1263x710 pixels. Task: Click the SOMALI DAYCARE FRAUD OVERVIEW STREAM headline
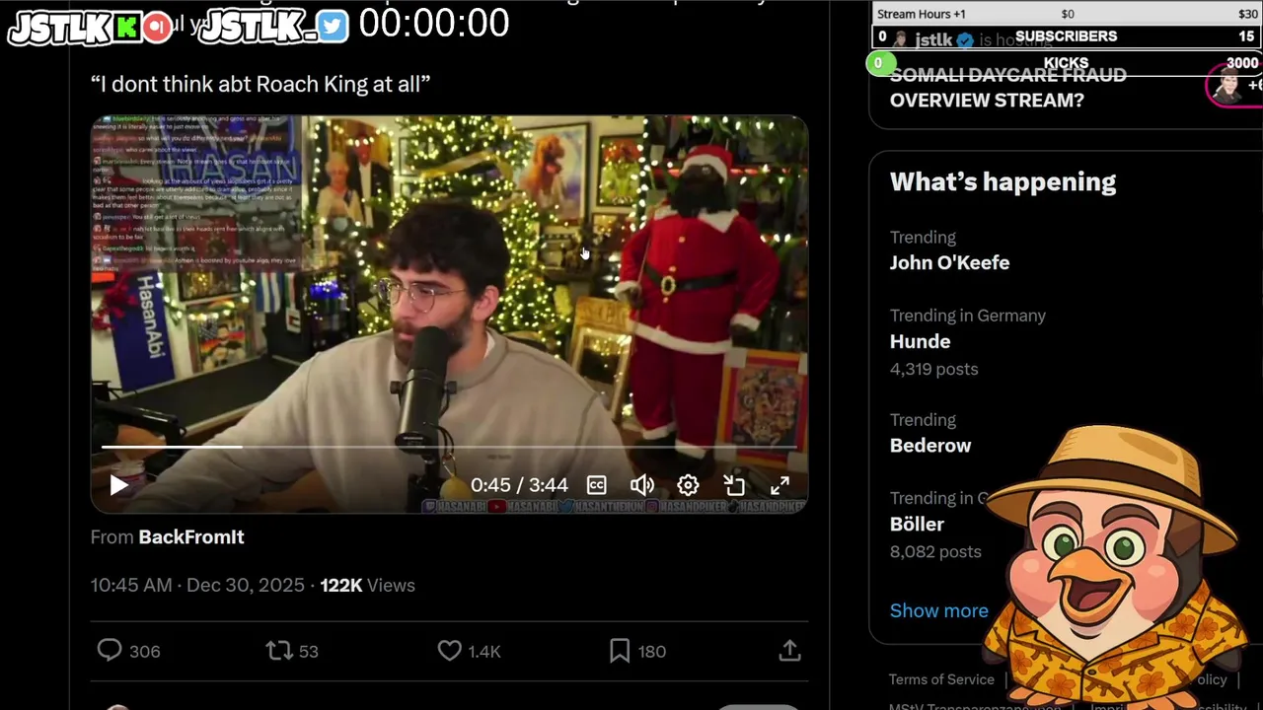(x=1007, y=89)
